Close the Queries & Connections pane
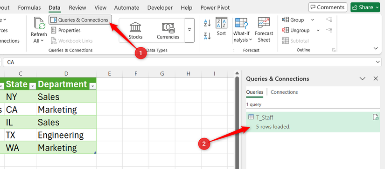This screenshot has width=385, height=169. click(x=376, y=78)
